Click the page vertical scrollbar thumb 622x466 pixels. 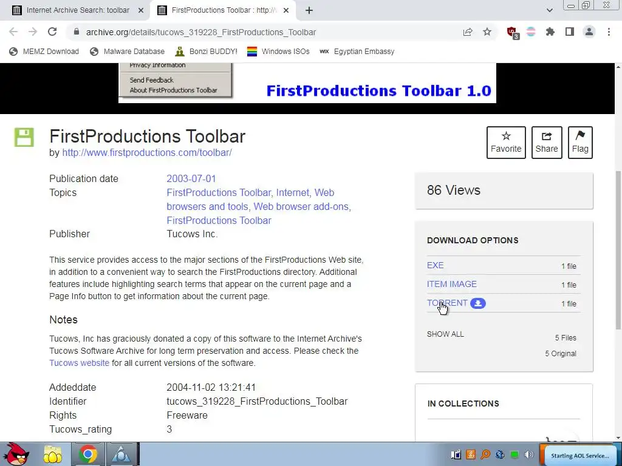[x=618, y=249]
